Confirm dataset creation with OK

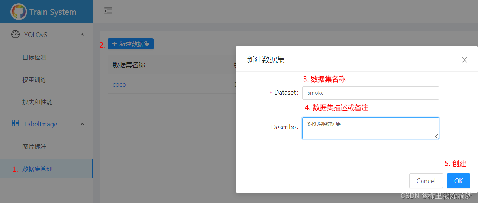458,181
